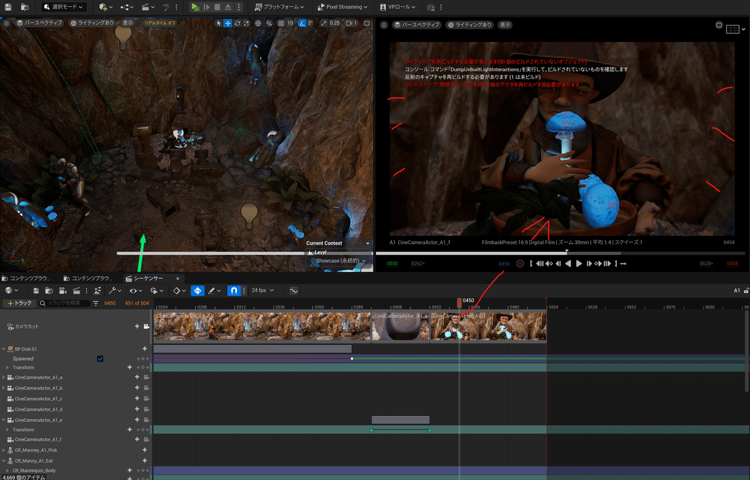750x480 pixels.
Task: Open the Pixel Streaming menu
Action: coord(342,7)
